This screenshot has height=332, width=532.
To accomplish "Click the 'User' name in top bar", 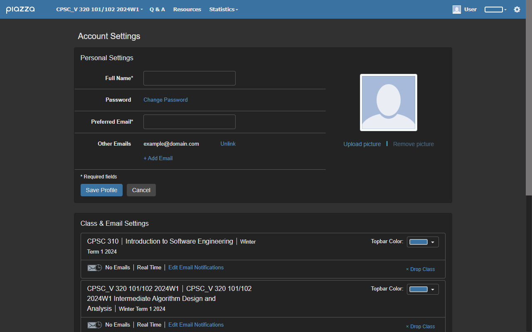I will pyautogui.click(x=470, y=9).
